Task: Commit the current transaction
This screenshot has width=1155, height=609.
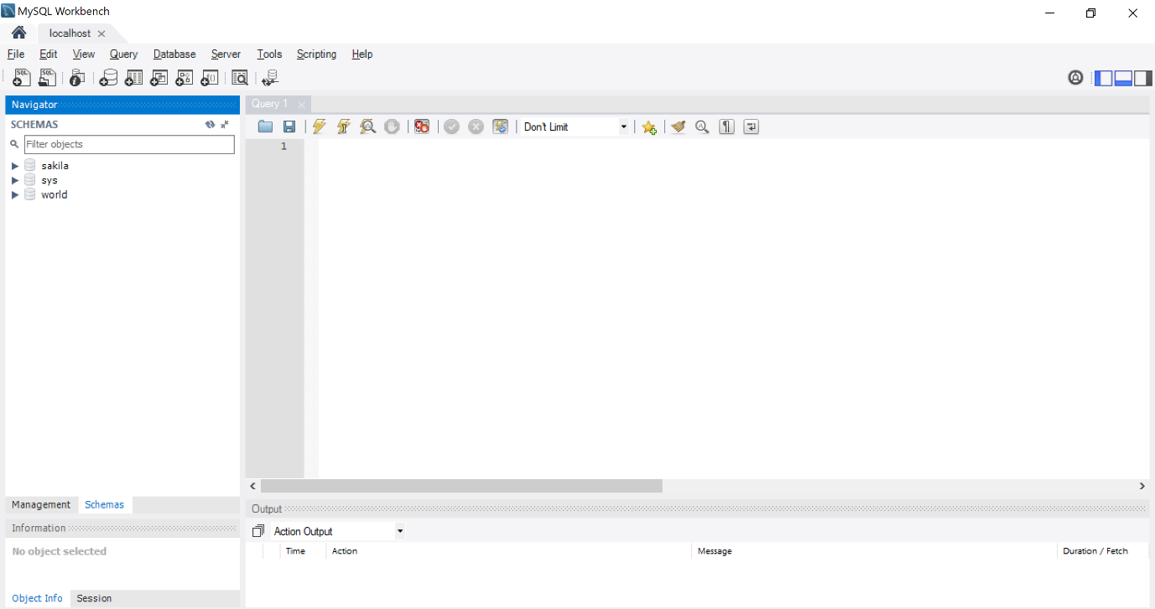Action: pos(451,126)
